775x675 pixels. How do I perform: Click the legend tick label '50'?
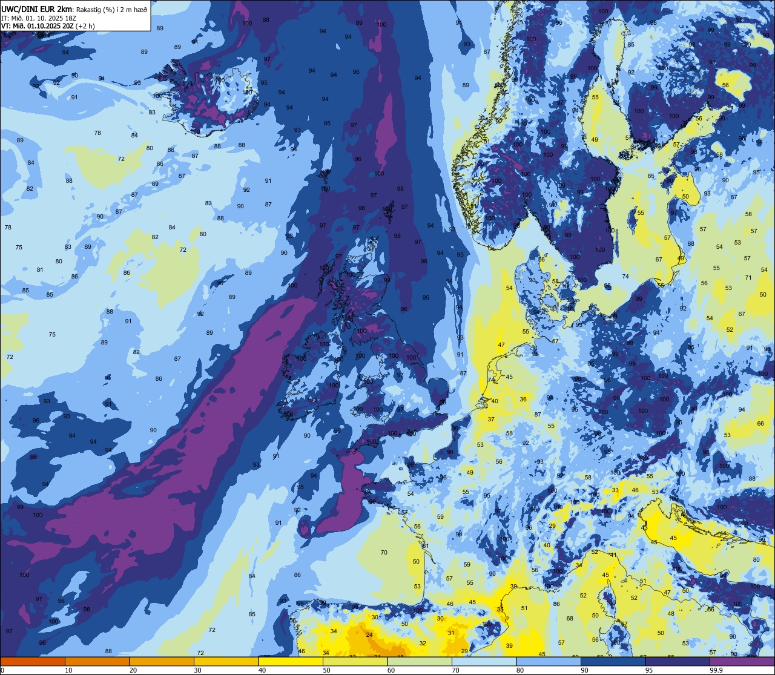(x=326, y=670)
